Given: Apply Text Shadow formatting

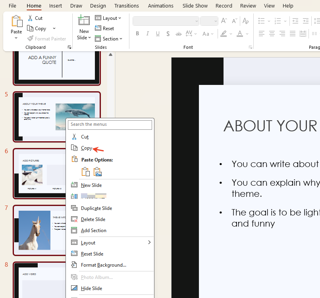Looking at the screenshot, I should (168, 34).
